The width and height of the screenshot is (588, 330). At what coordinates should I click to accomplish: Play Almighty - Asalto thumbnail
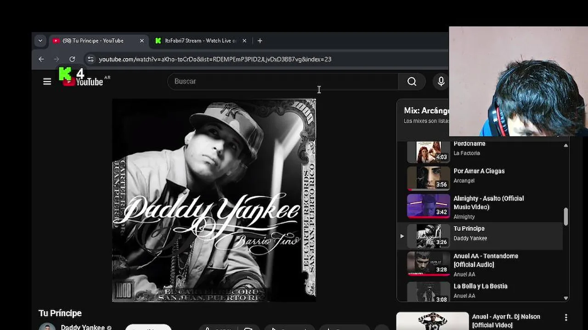click(429, 206)
